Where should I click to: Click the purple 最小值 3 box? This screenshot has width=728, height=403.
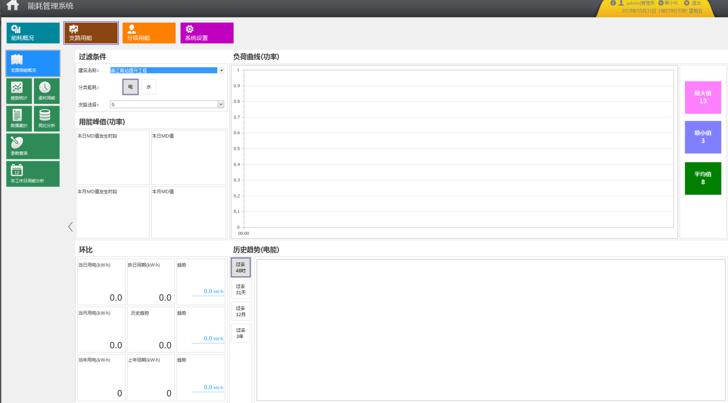pyautogui.click(x=703, y=137)
